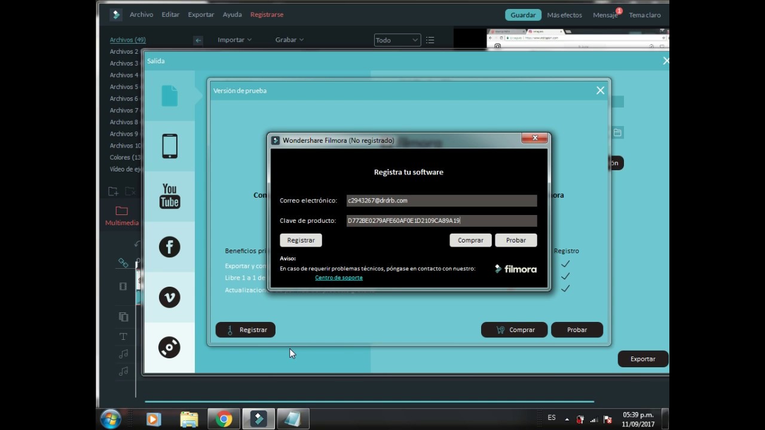Open the Registrarse menu item

[267, 14]
